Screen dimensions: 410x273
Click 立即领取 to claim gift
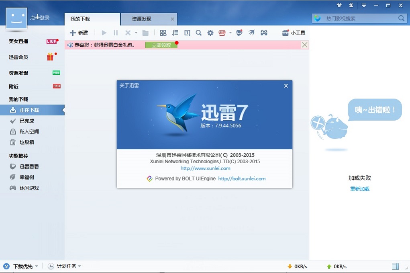point(161,45)
